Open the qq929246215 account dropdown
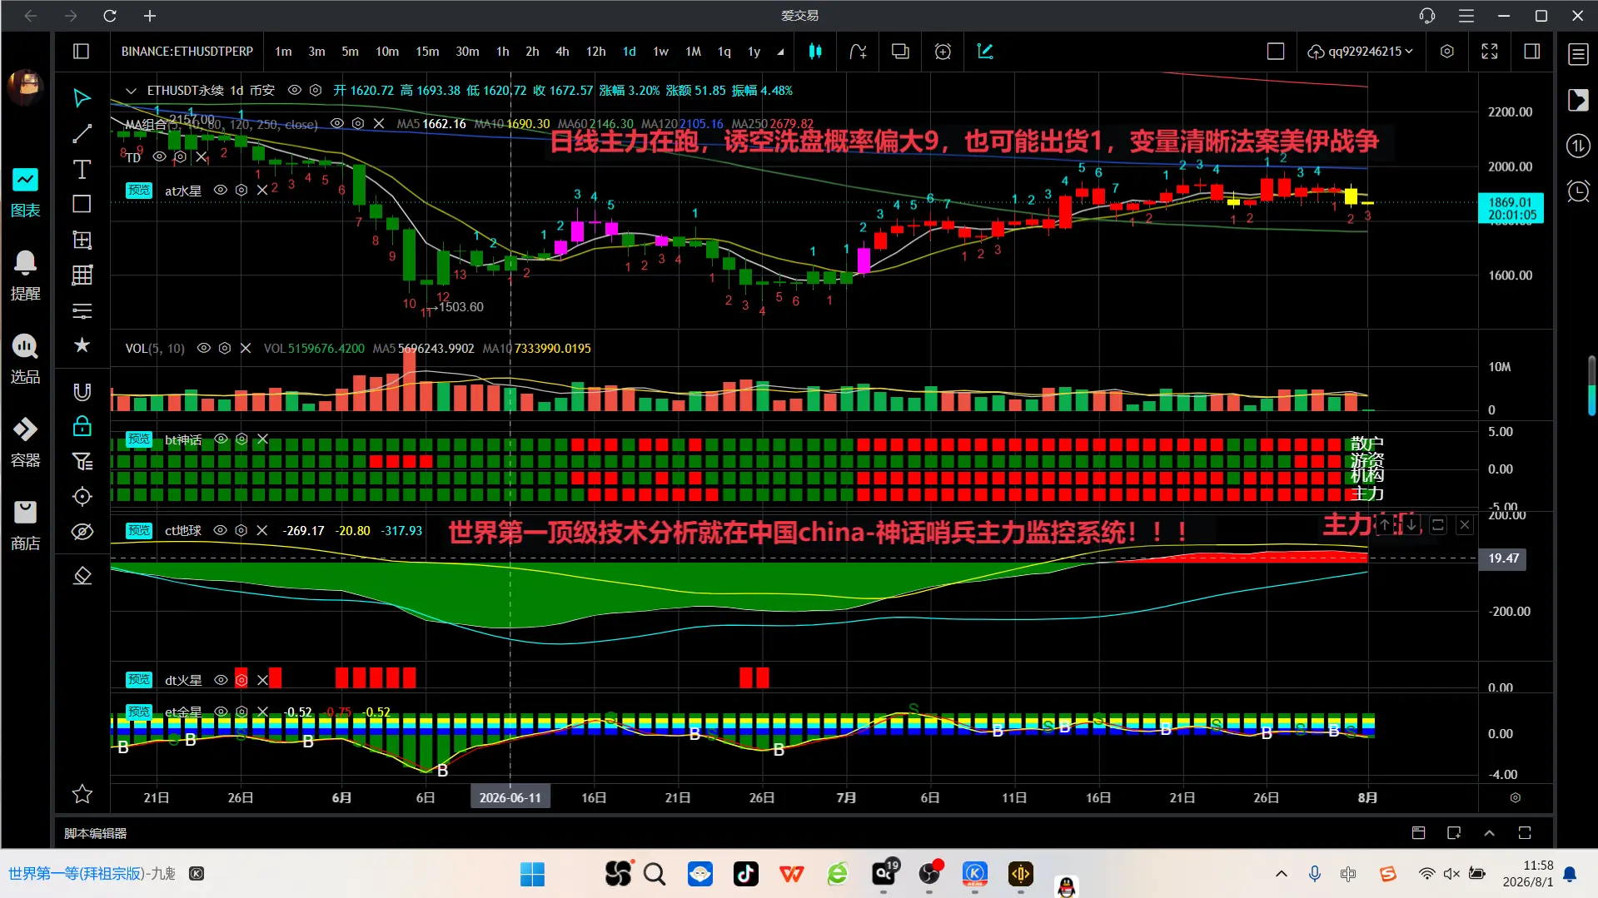This screenshot has height=898, width=1598. 1360,52
